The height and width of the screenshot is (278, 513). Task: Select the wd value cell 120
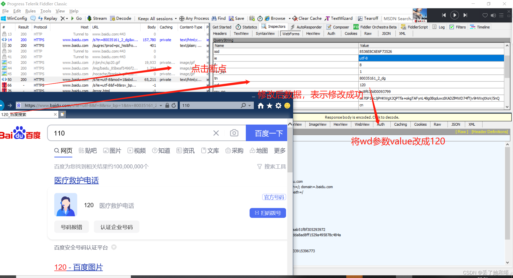click(431, 85)
